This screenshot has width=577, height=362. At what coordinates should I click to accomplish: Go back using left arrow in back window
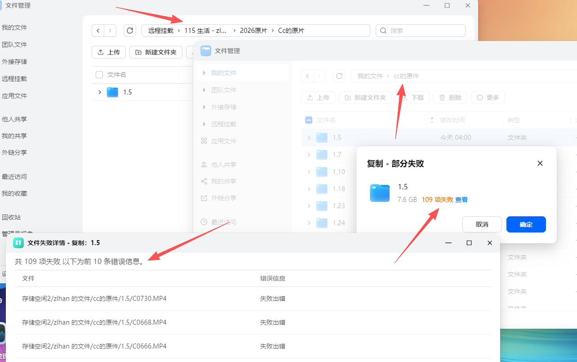(98, 31)
